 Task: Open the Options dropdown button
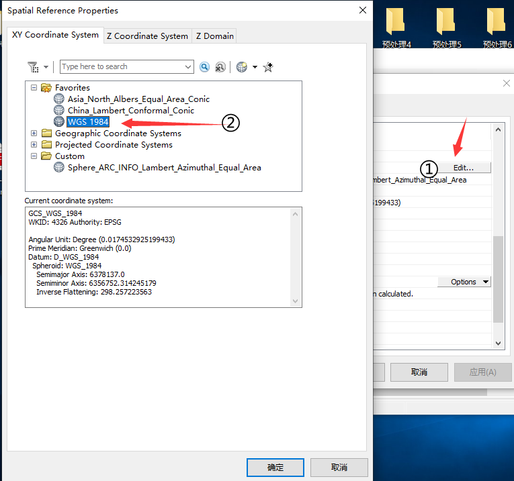coord(464,282)
